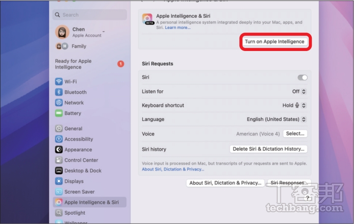Viewport: 354px width, 224px height.
Task: Select Family in the sidebar
Action: (x=79, y=46)
